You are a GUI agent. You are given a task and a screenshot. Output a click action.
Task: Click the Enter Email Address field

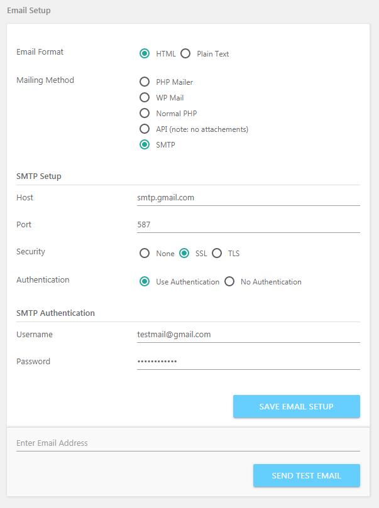pos(188,443)
